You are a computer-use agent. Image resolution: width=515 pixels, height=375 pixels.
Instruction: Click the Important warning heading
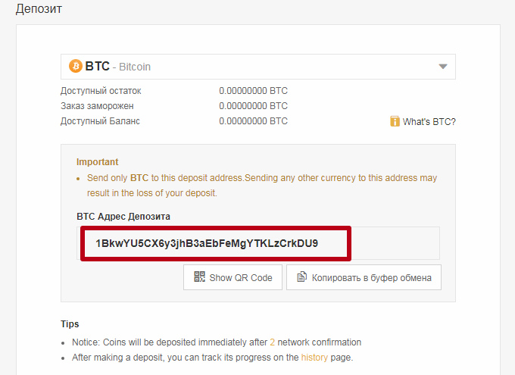click(97, 161)
